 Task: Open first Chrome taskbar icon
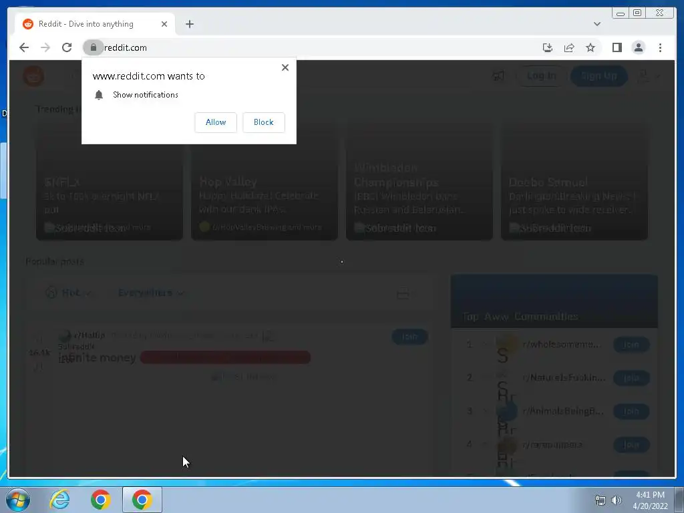point(100,500)
